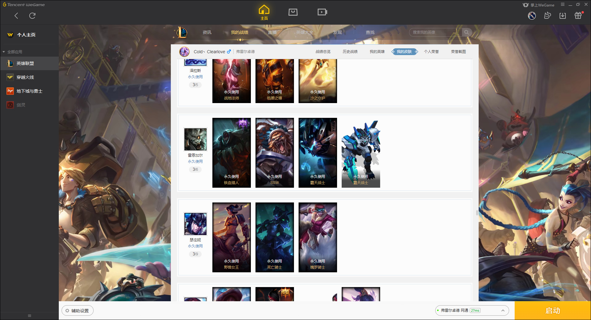Image resolution: width=591 pixels, height=320 pixels.
Task: Select 穿越火线 in the sidebar
Action: (29, 77)
